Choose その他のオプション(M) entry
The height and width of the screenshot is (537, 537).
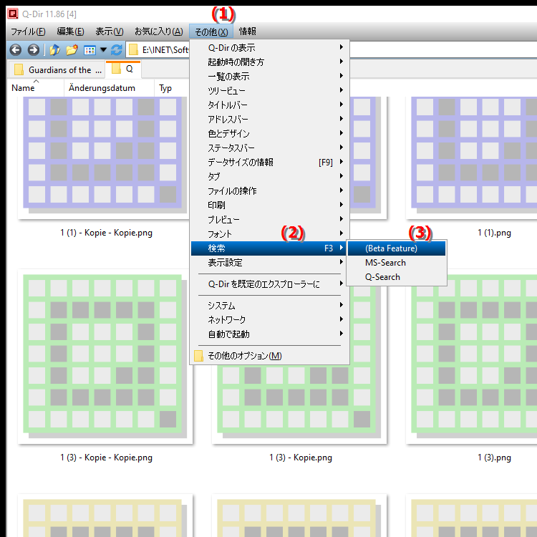pyautogui.click(x=269, y=356)
